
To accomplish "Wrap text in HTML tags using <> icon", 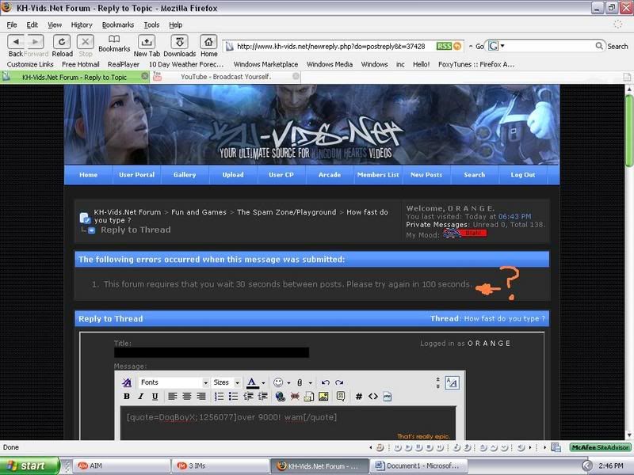I will point(372,397).
